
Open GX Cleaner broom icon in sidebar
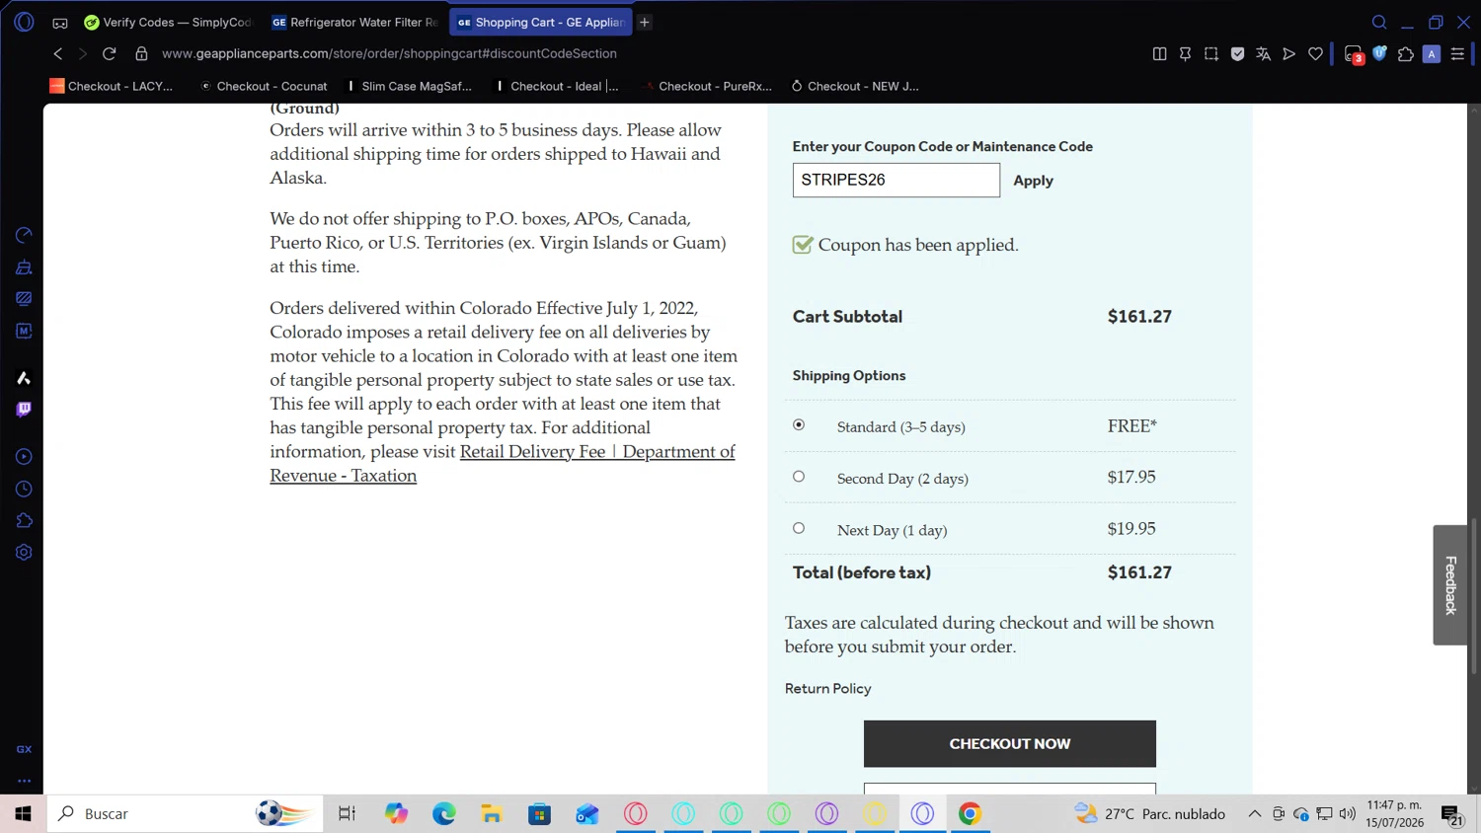point(24,266)
